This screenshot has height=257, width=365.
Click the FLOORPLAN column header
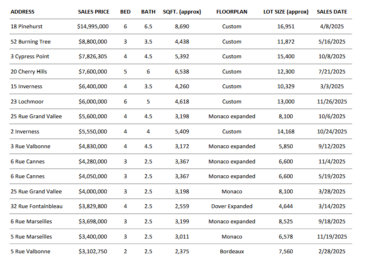click(x=232, y=12)
